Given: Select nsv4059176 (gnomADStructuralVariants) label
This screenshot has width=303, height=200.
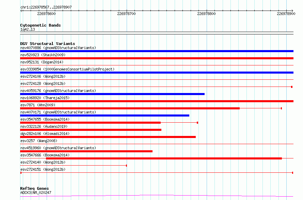Looking at the screenshot, I should (x=58, y=91).
